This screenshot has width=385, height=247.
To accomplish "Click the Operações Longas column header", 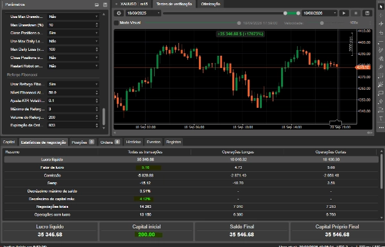I will 237,152.
